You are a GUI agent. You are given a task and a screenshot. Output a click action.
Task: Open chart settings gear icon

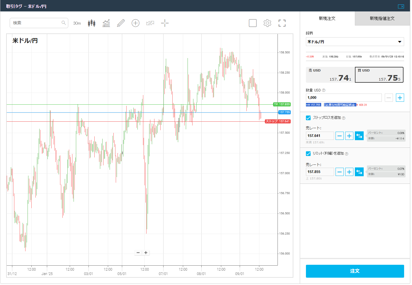tap(267, 23)
